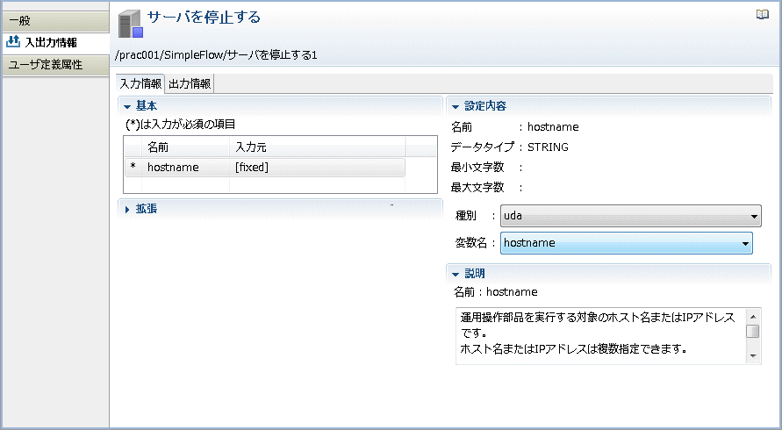Select the 入出力情報 sidebar item
Screen dimensions: 782x430
click(x=55, y=42)
